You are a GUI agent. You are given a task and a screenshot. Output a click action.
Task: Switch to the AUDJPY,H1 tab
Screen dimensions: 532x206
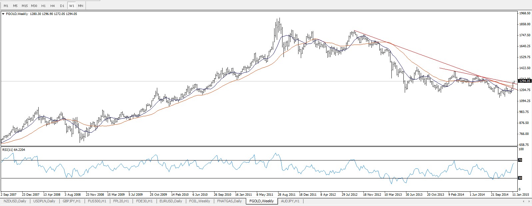tap(290, 201)
